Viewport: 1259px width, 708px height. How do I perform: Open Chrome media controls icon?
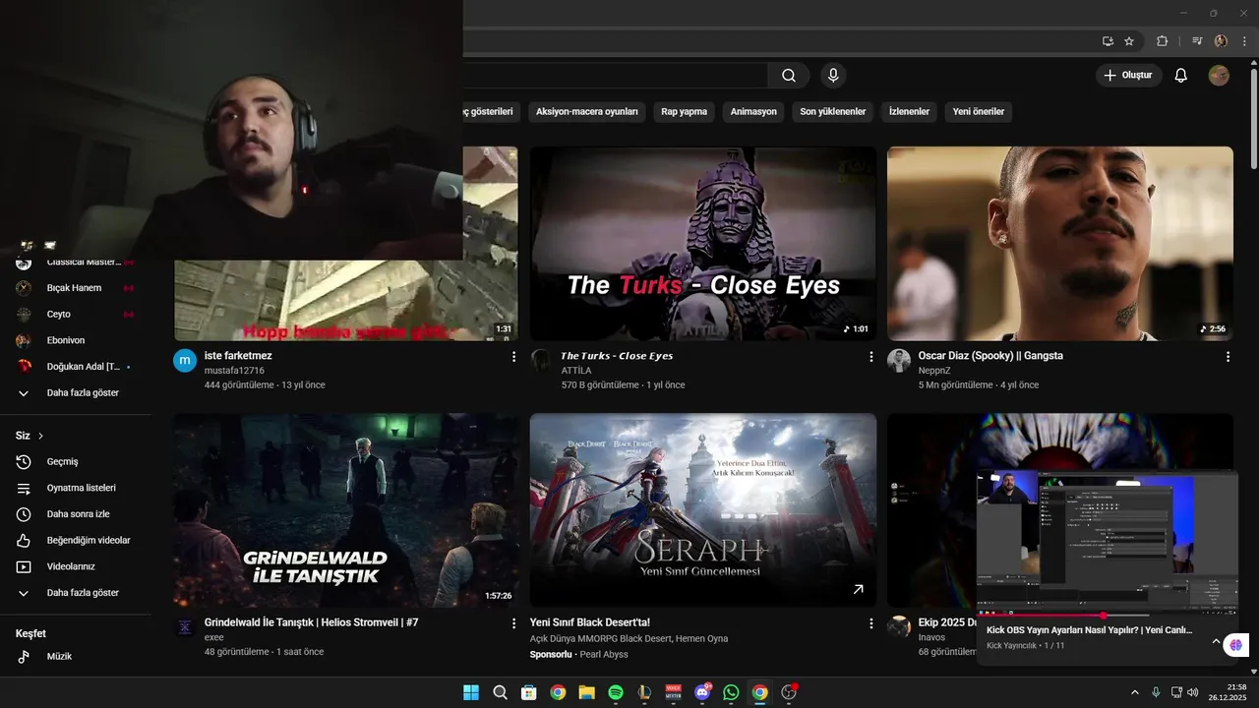(x=1197, y=41)
